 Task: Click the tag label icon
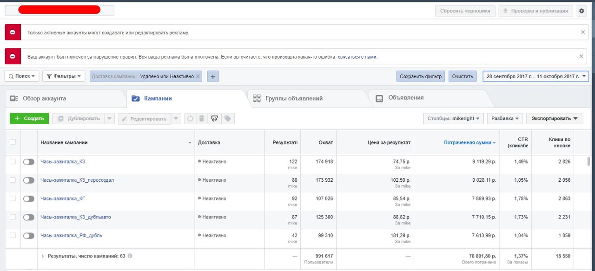[227, 119]
